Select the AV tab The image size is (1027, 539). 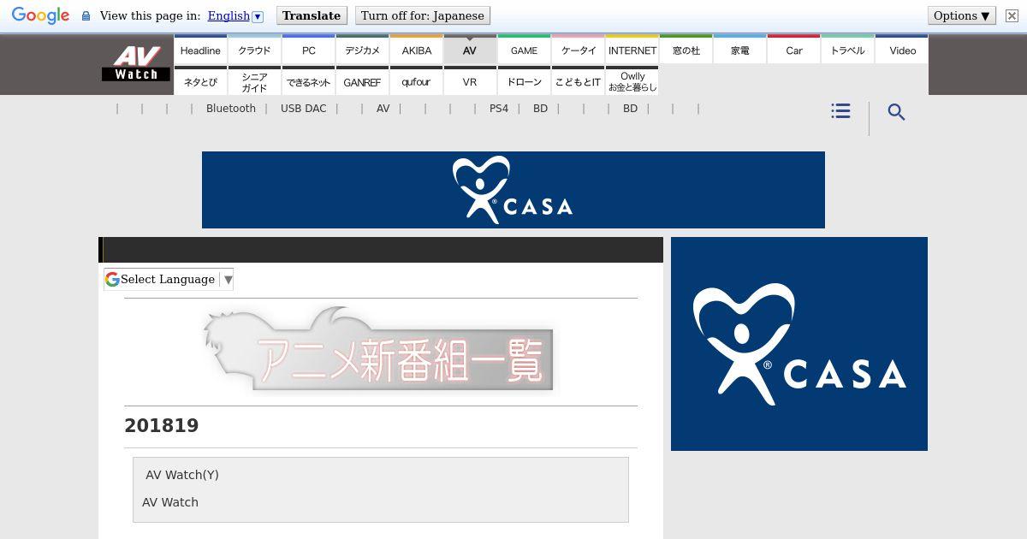click(x=470, y=50)
